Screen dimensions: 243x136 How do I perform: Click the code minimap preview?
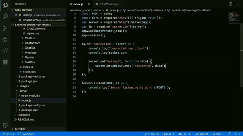(234, 18)
